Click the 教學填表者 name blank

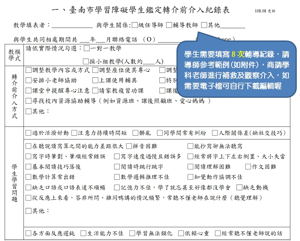coord(72,26)
